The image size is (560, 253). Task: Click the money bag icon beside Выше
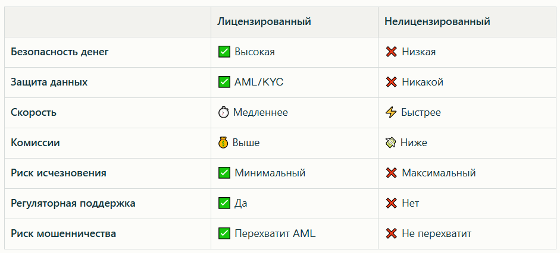(x=224, y=143)
